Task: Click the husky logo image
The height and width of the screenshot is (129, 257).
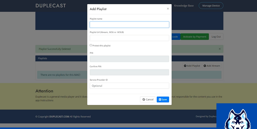Action: click(237, 119)
